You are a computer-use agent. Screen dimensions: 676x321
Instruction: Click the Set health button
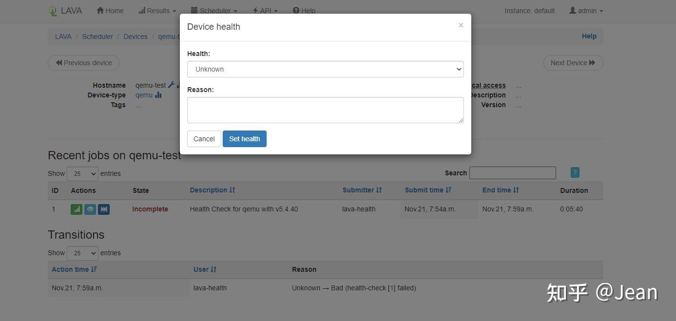point(245,139)
